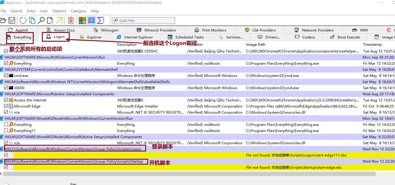395x185 pixels.
Task: Click the Copy toolbar icon
Action: tap(32, 20)
